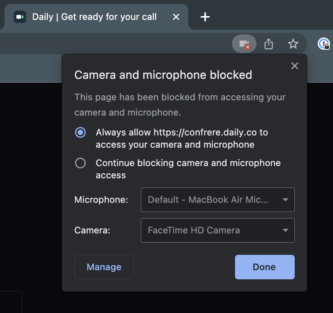Click the Manage button
The image size is (333, 313).
pos(104,267)
